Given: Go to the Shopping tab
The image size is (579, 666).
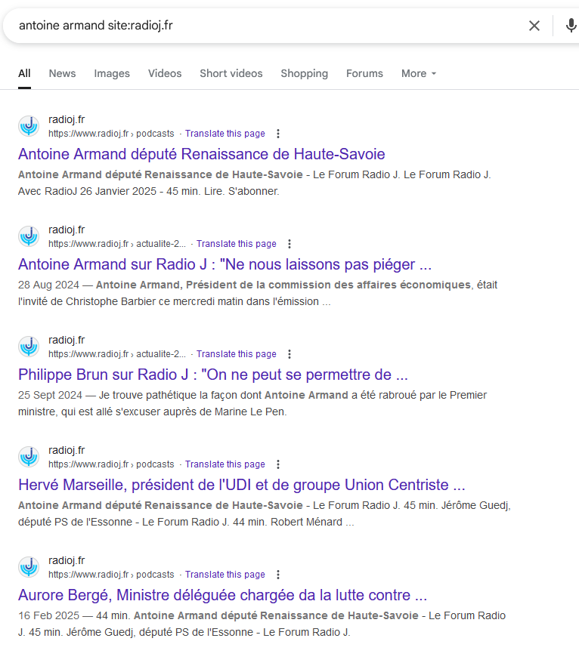Looking at the screenshot, I should (x=305, y=73).
